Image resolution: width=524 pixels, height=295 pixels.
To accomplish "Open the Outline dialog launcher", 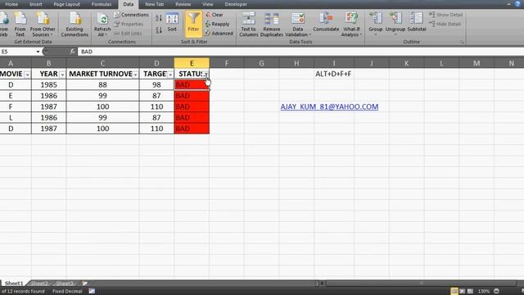I will (x=462, y=42).
